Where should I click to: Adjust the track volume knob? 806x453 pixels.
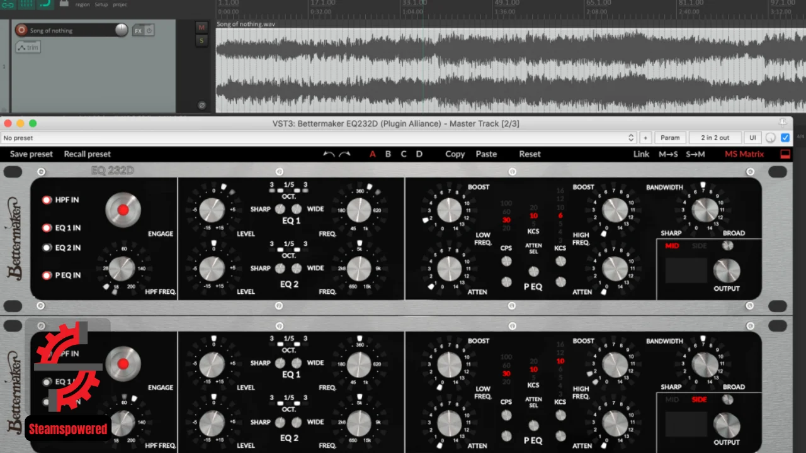click(122, 30)
